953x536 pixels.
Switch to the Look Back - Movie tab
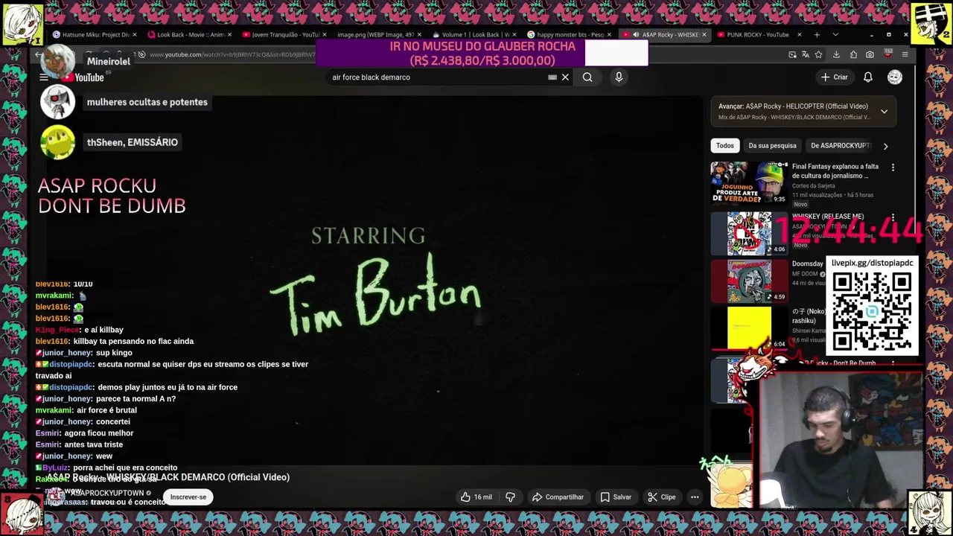191,34
